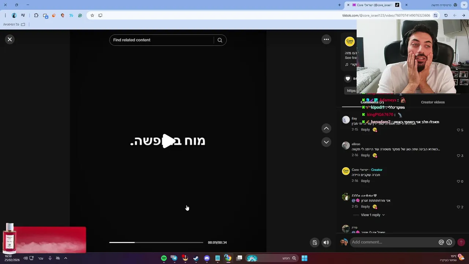Toggle the auto-scroll icon beside volume
Viewport: 469px width, 264px height.
click(315, 242)
